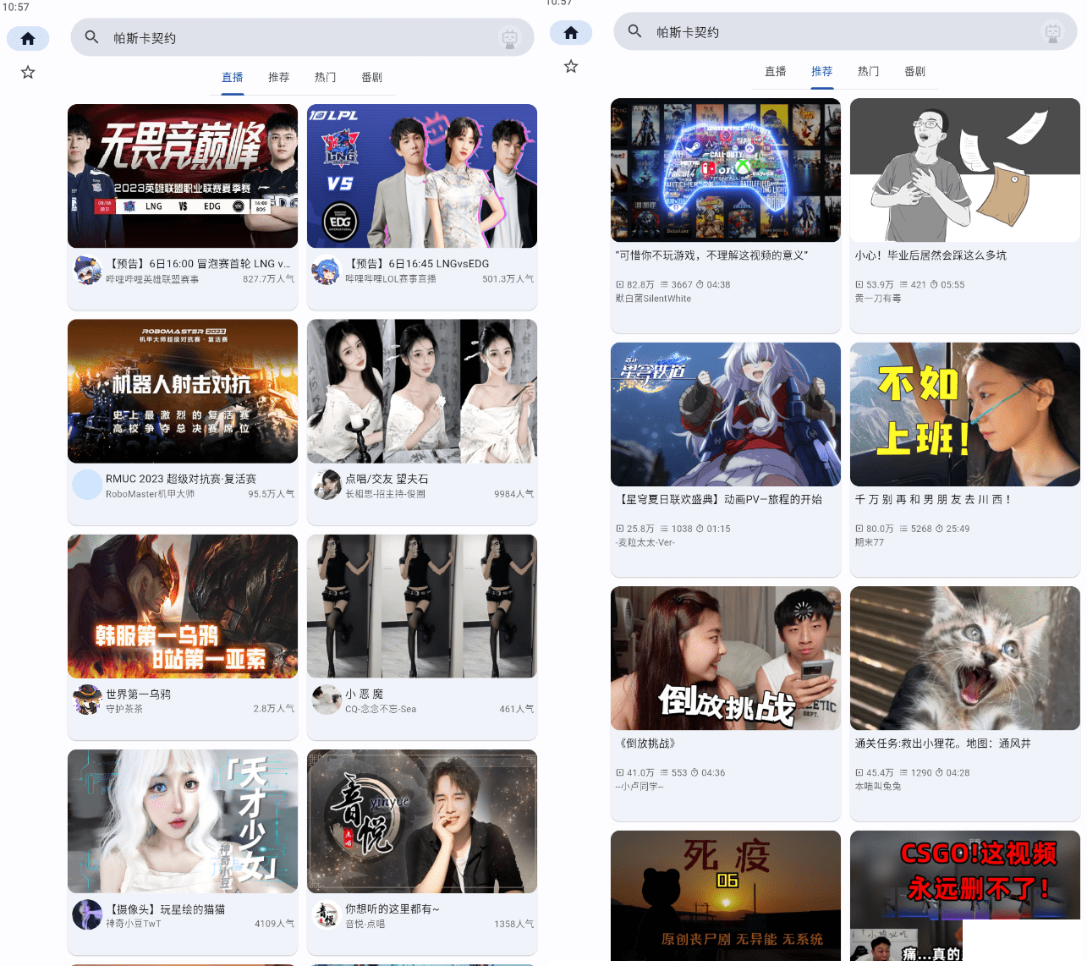The height and width of the screenshot is (966, 1087).
Task: Switch to 番剧 tab in right window
Action: tap(915, 71)
